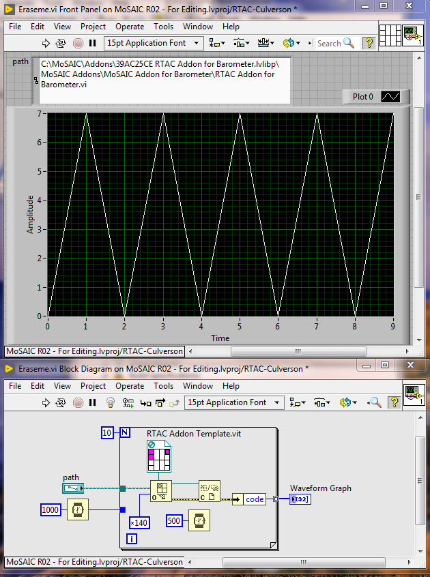Screen dimensions: 430x577
Task: Click Amplitude axis label on graph
Action: (30, 215)
